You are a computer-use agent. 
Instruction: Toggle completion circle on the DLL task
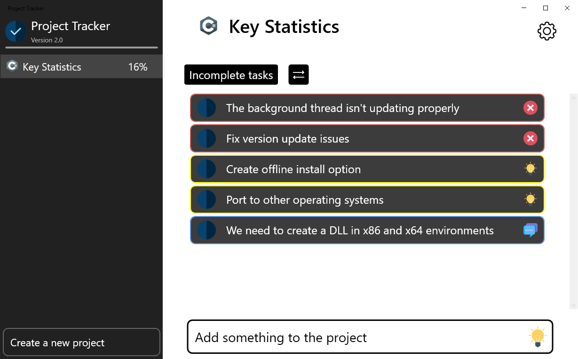pyautogui.click(x=206, y=231)
